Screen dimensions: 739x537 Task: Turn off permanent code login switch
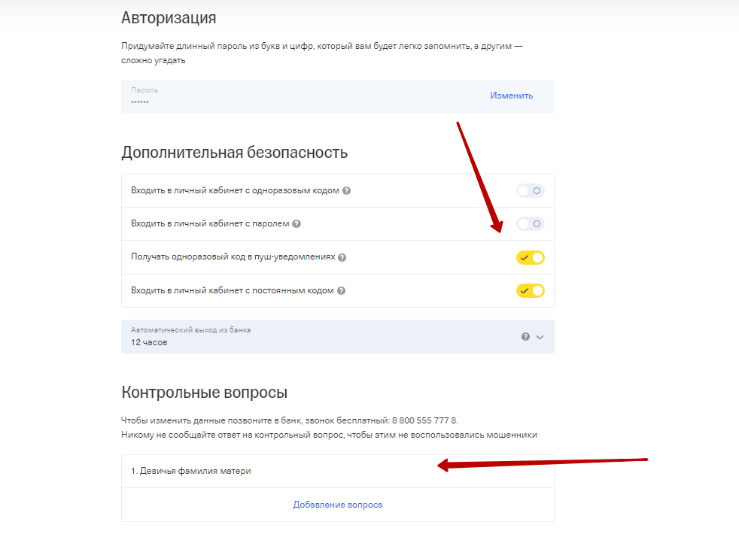coord(530,290)
